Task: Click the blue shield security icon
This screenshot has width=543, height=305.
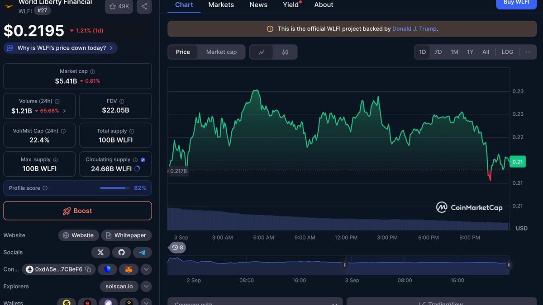Action: [107, 269]
